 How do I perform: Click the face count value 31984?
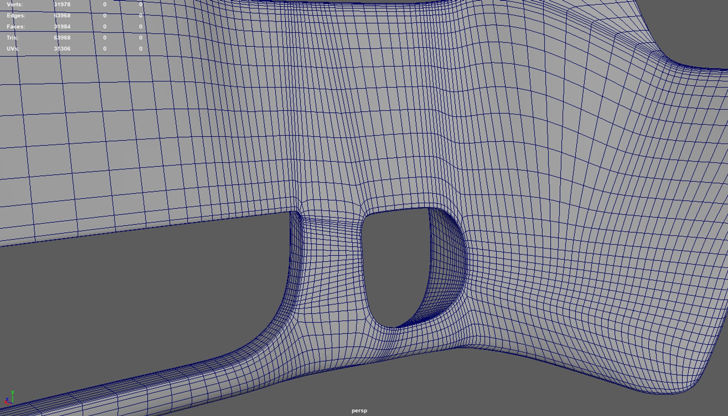62,27
